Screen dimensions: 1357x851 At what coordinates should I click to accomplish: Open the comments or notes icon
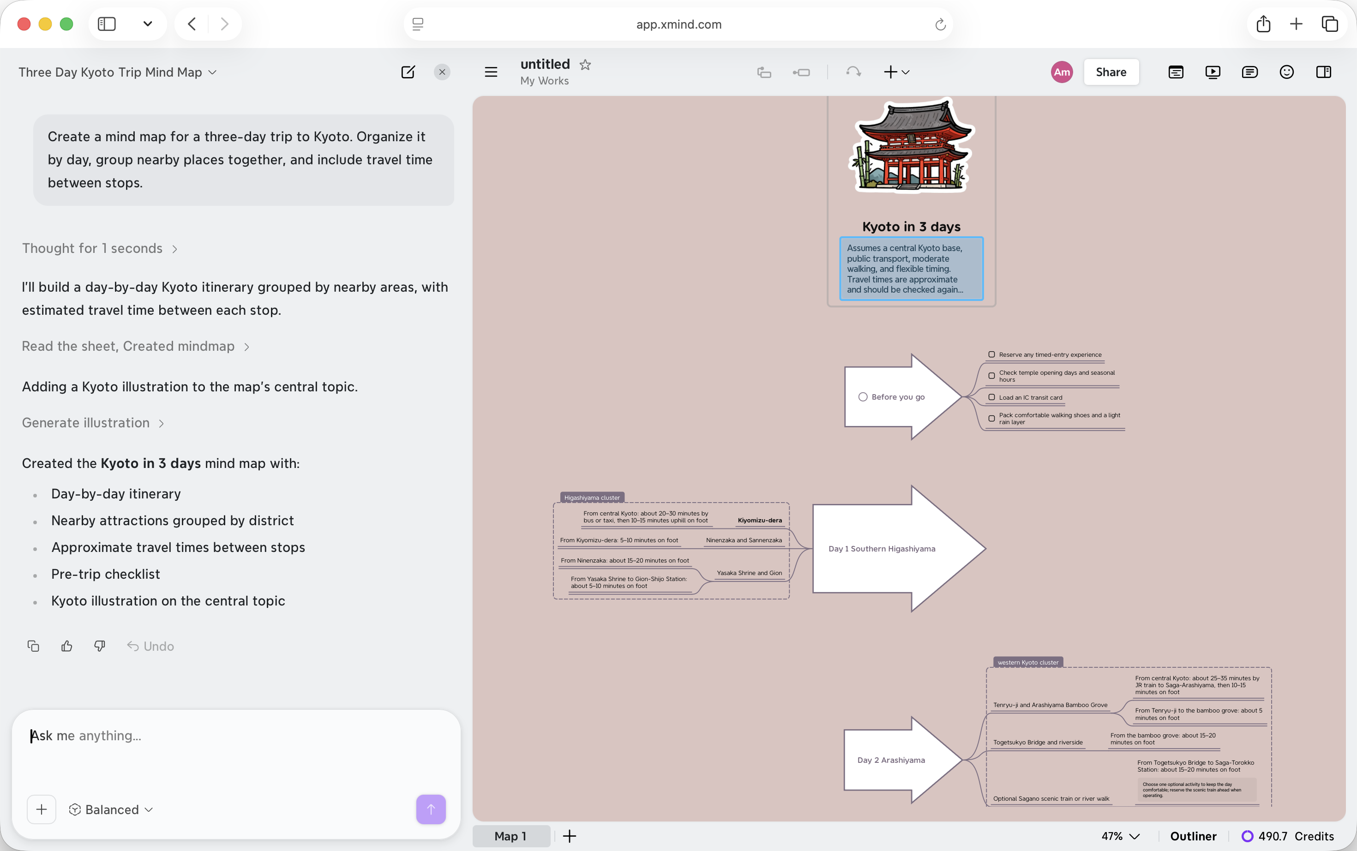point(1249,72)
